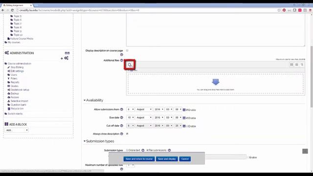Screen dimensions: 313x176
Task: Open Topic 5 in navigation tree
Action: pos(18,16)
